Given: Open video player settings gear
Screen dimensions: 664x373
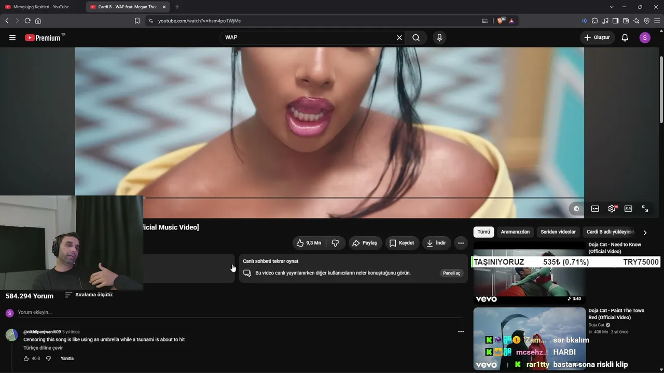Looking at the screenshot, I should point(612,209).
